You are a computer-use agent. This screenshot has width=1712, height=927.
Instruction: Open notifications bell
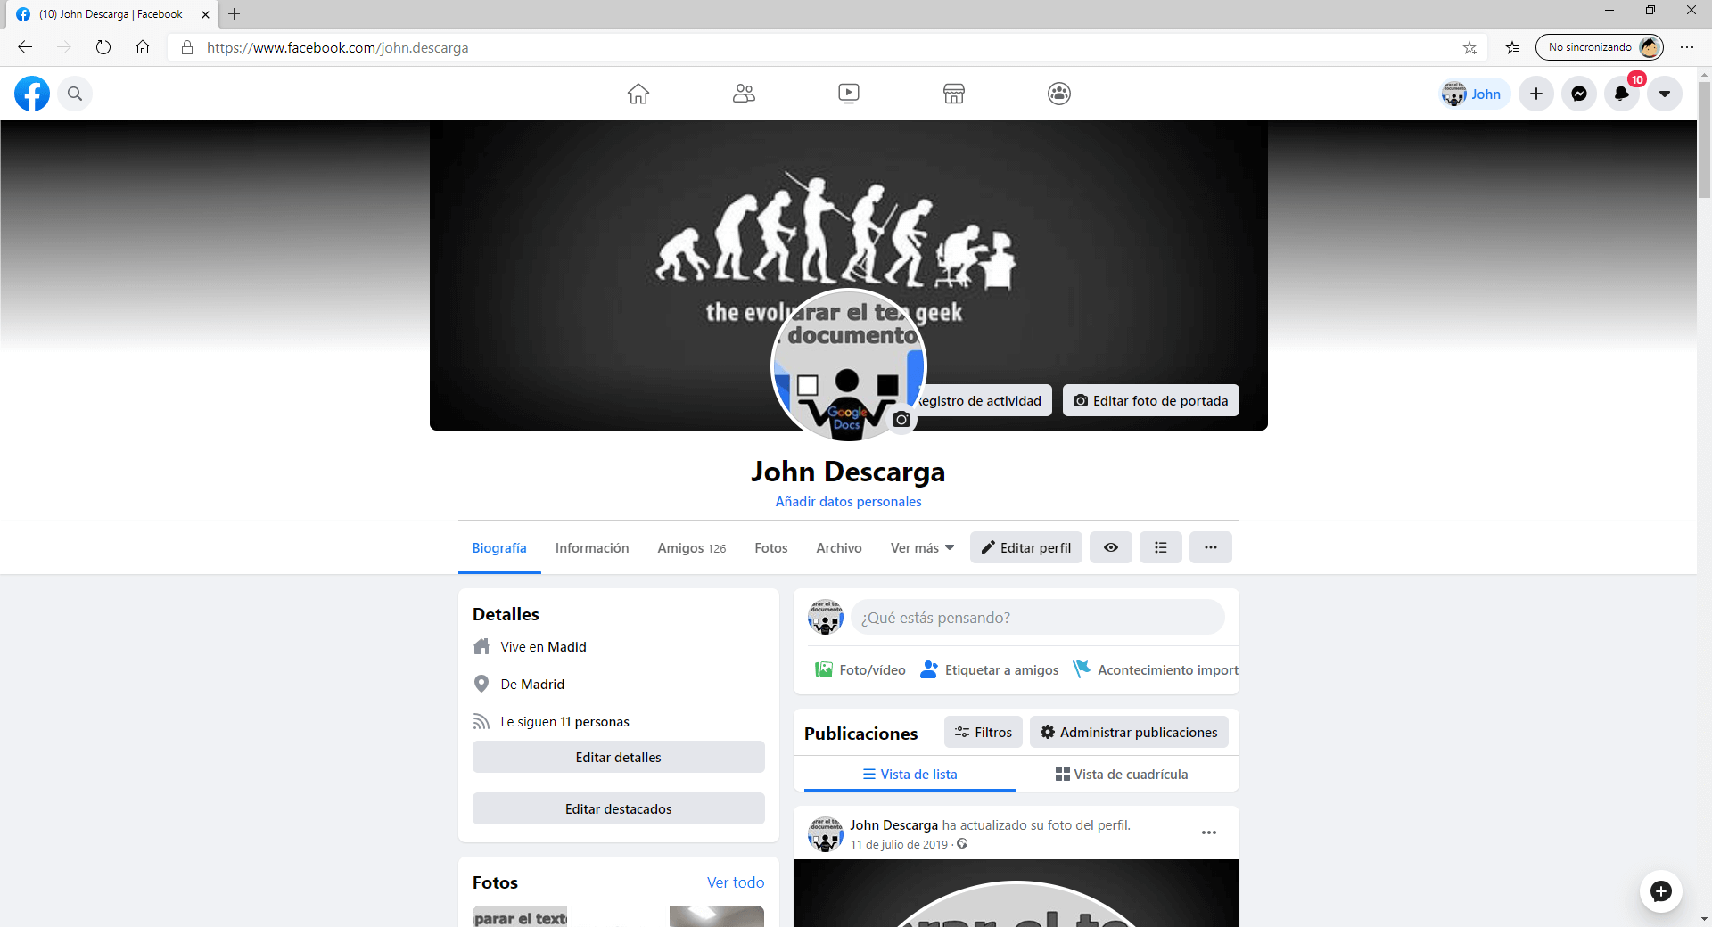click(x=1622, y=94)
